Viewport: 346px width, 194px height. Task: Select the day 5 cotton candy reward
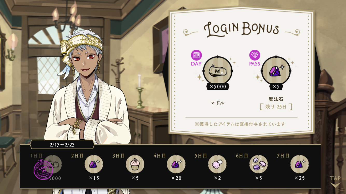pos(217,164)
